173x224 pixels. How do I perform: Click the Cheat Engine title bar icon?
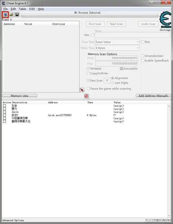coord(4,3)
